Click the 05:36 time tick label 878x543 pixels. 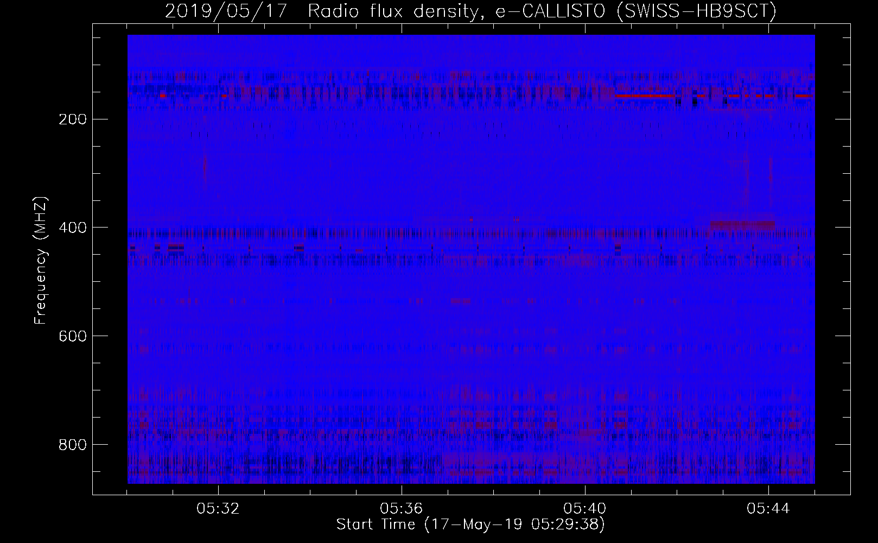[x=402, y=509]
